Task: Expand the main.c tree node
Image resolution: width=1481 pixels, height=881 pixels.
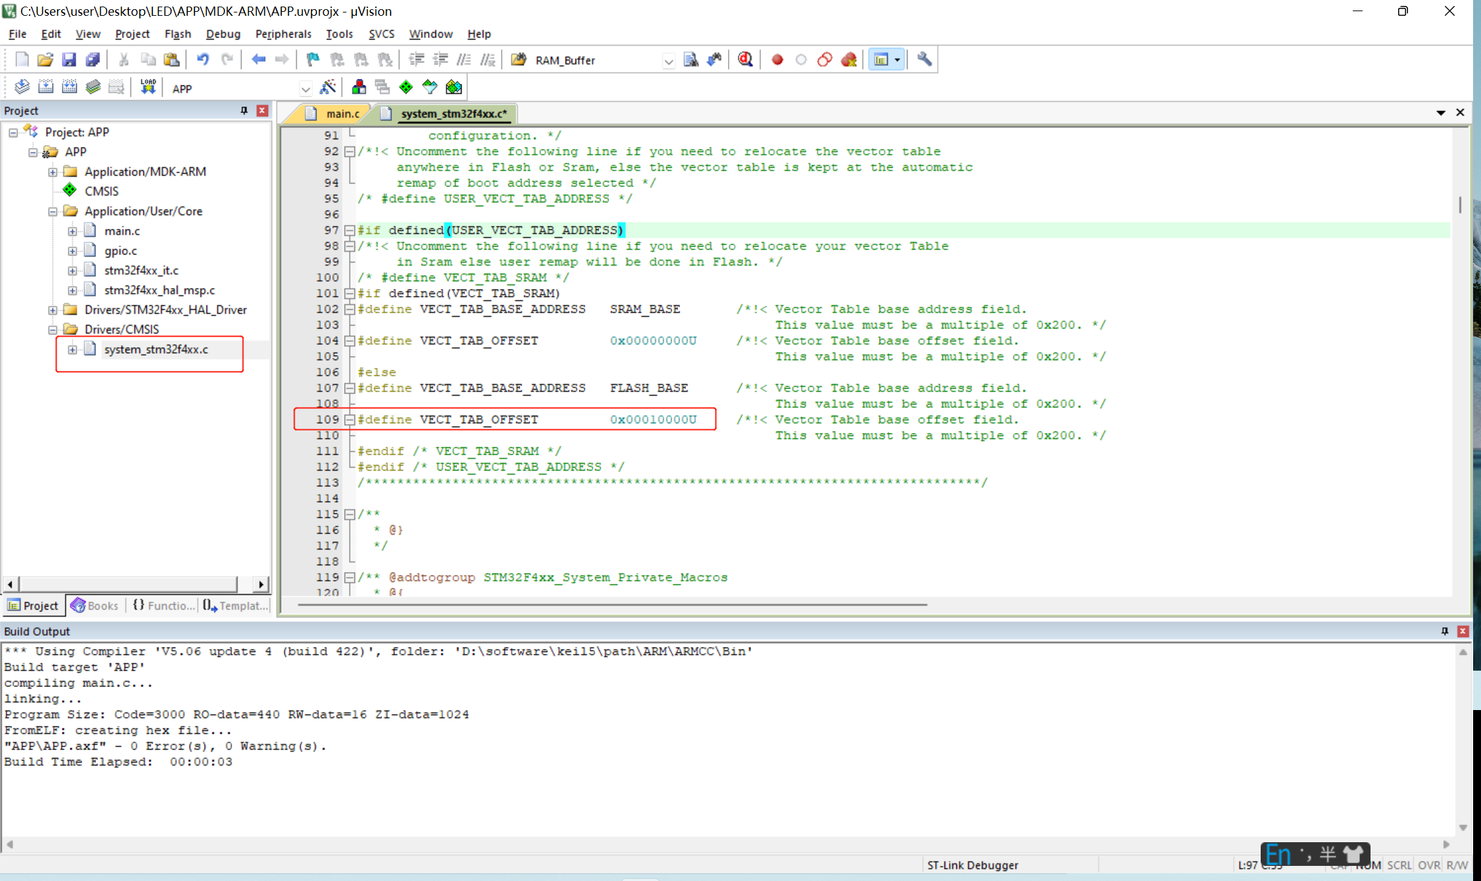Action: (x=73, y=231)
